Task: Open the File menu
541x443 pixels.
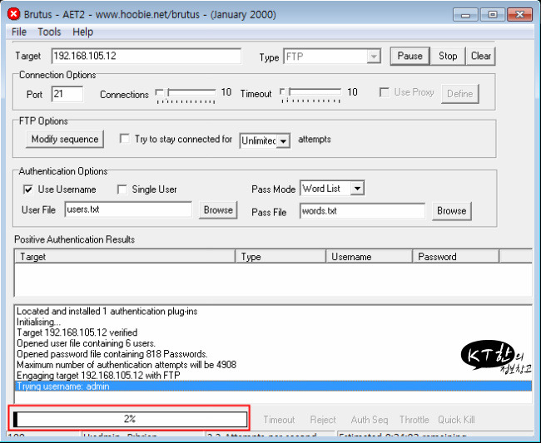Action: pos(18,32)
